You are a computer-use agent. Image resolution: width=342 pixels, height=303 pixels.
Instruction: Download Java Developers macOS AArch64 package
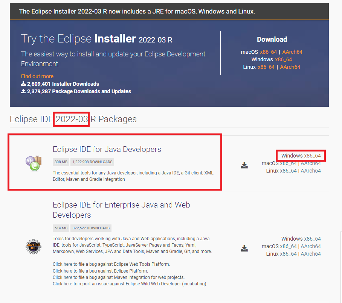point(311,163)
